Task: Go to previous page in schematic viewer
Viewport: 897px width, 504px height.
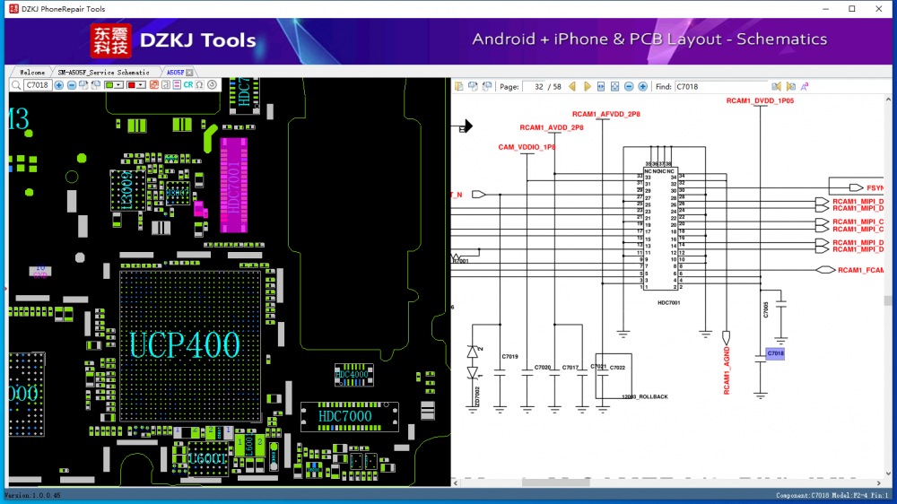Action: point(572,87)
